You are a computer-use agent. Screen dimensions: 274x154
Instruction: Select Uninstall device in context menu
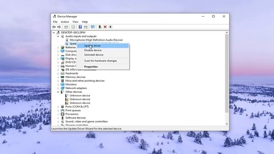point(103,55)
